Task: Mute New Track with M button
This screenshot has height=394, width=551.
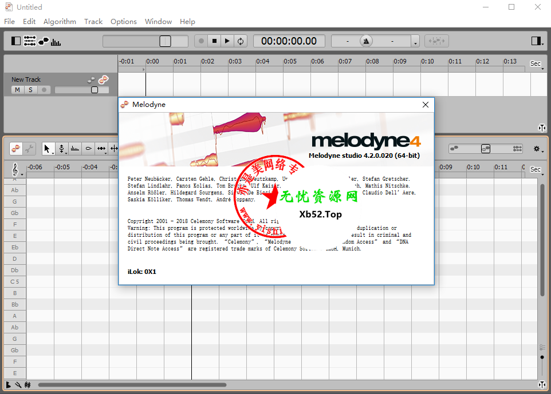Action: coord(17,90)
